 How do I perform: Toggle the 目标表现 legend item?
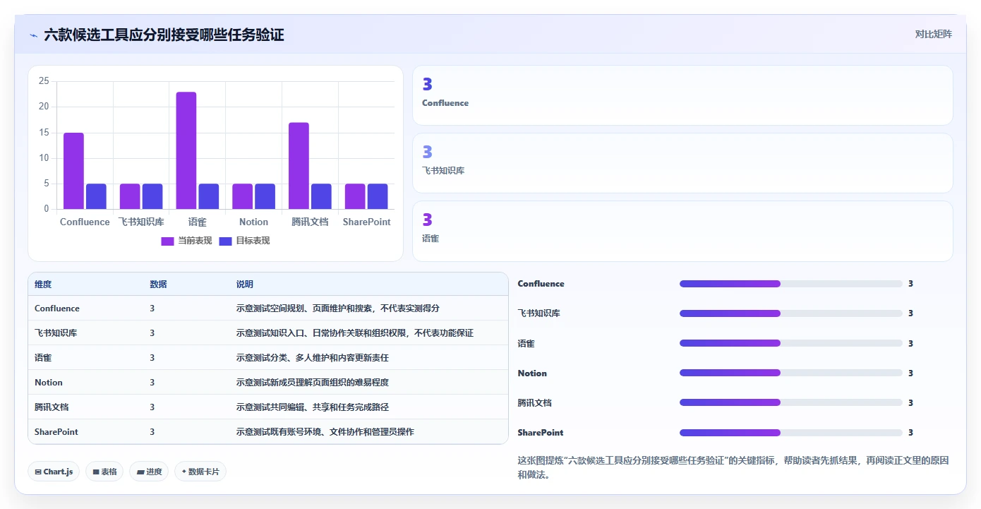244,241
